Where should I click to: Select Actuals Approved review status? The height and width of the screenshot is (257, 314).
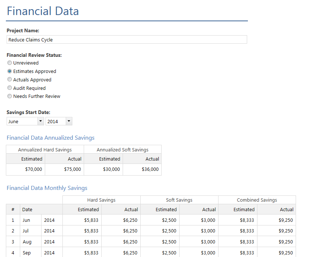coord(10,80)
